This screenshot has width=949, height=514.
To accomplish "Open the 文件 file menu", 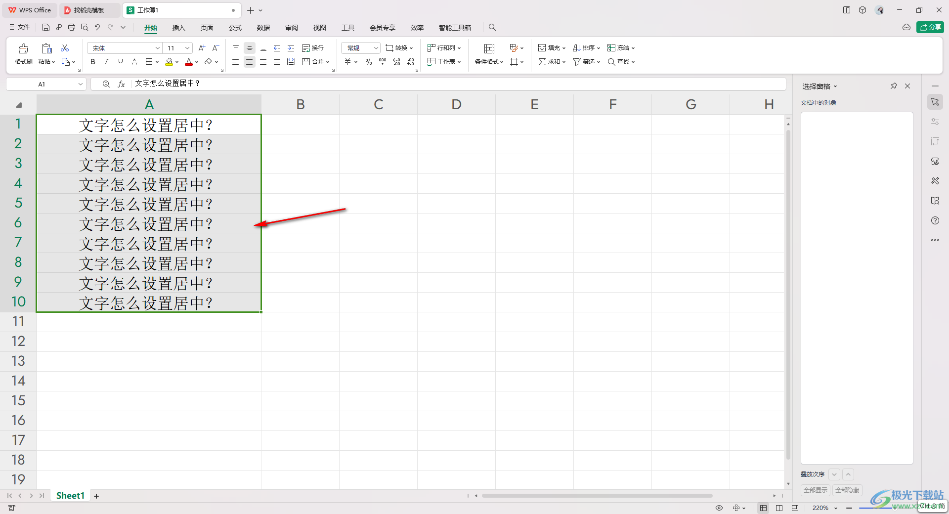I will 20,27.
